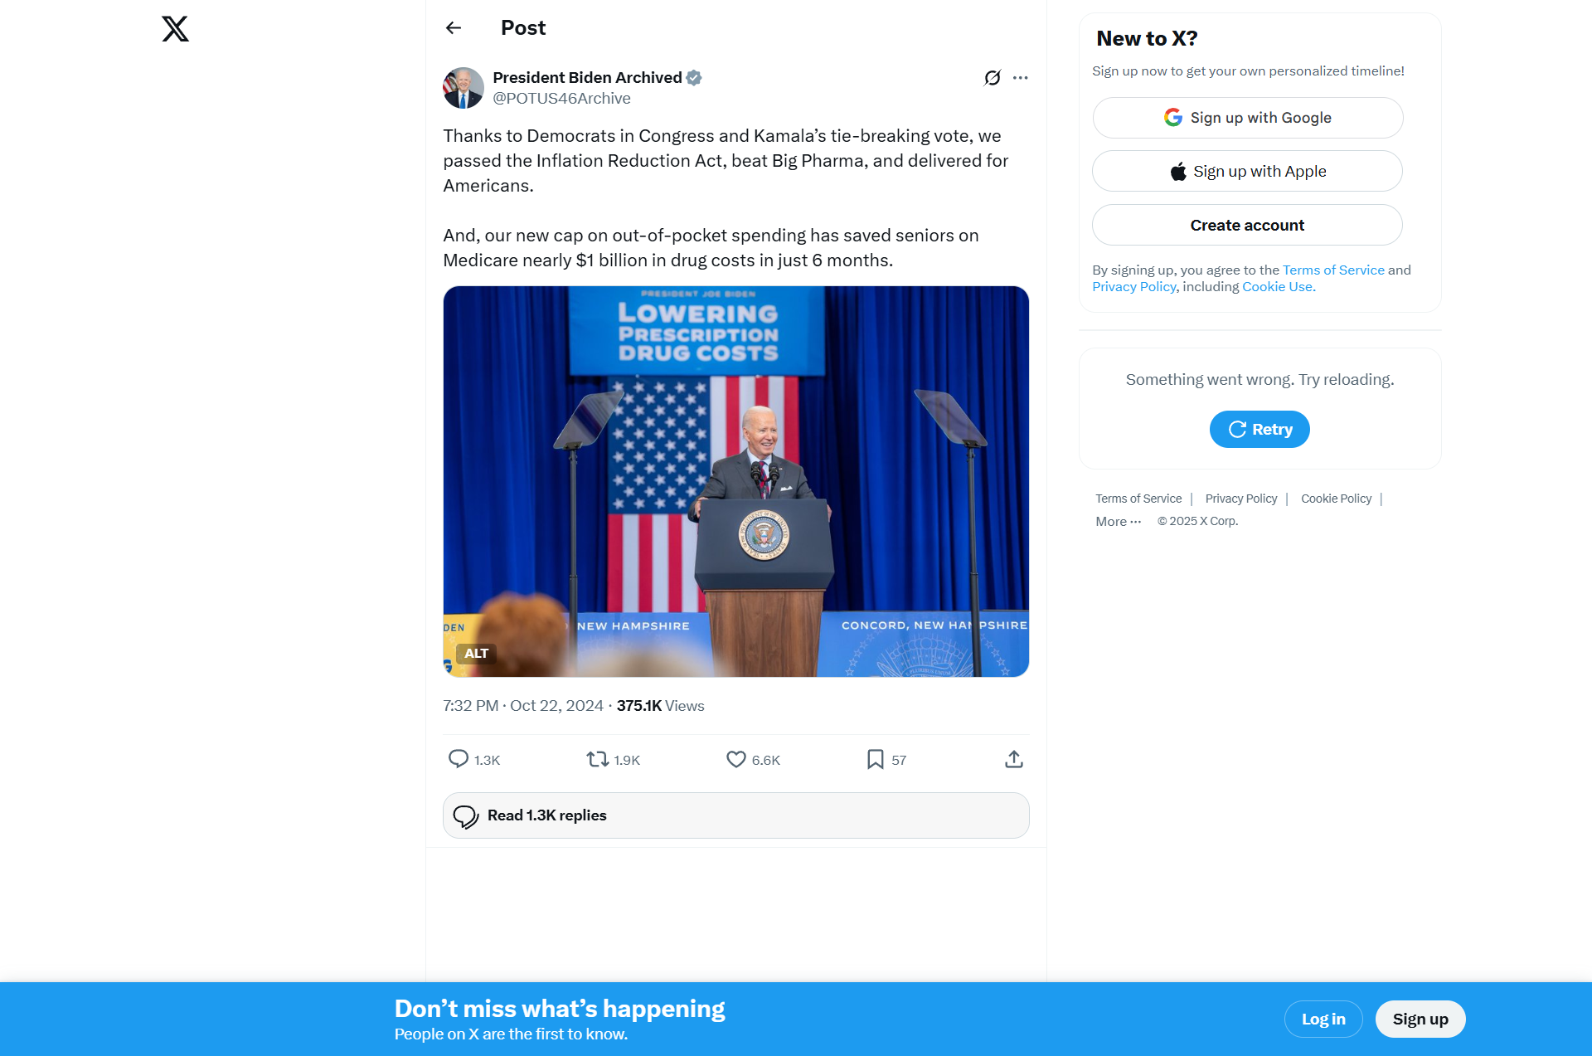
Task: Open the Grok explain post icon
Action: pos(993,78)
